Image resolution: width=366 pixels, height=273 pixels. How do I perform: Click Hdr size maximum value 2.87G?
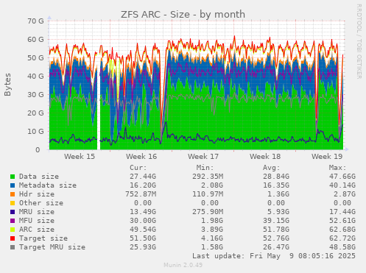click(345, 194)
